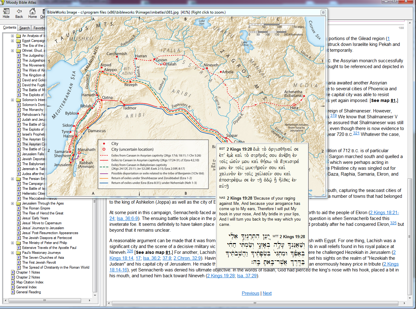This screenshot has width=416, height=309.
Task: Follow the Next page link
Action: pyautogui.click(x=267, y=293)
